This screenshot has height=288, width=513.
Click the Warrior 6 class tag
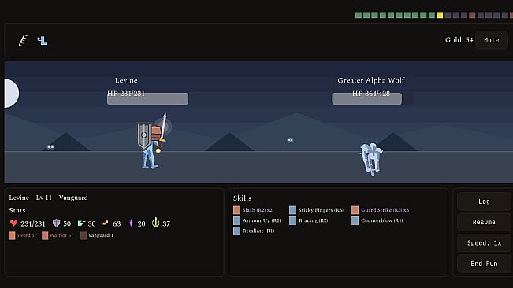[x=58, y=235]
